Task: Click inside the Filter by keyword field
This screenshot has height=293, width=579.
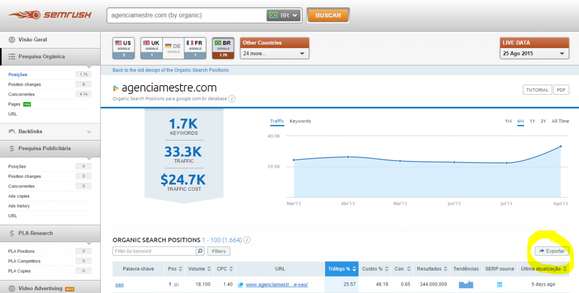Action: [154, 251]
